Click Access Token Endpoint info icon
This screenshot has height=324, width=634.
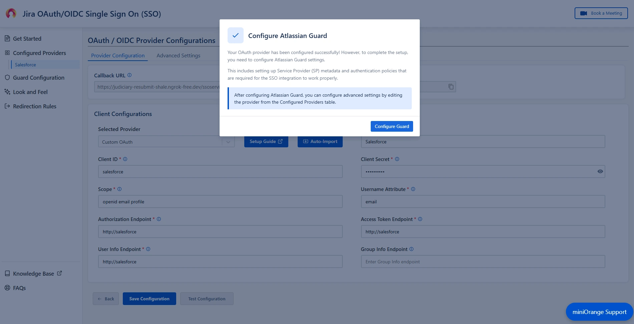pos(420,219)
